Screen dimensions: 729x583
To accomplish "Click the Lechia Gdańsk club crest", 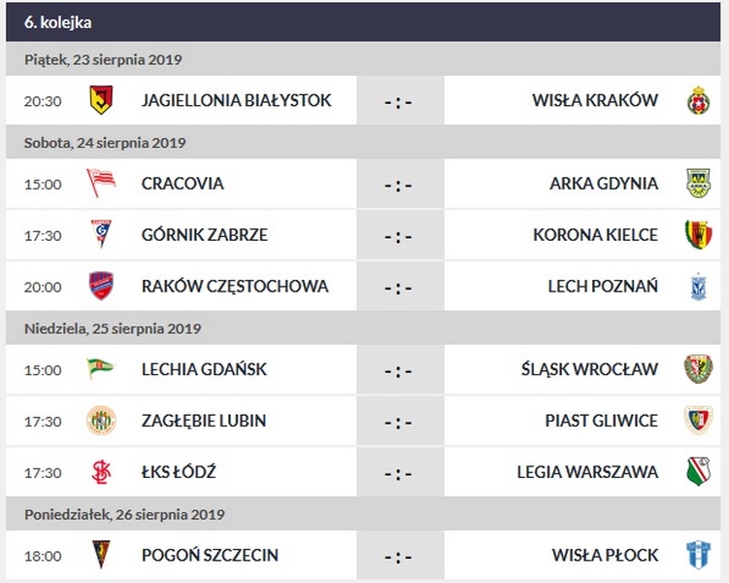I will click(101, 369).
